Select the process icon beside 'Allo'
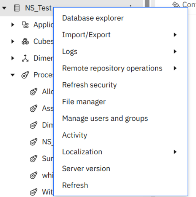The width and height of the screenshot is (196, 197). 33,91
